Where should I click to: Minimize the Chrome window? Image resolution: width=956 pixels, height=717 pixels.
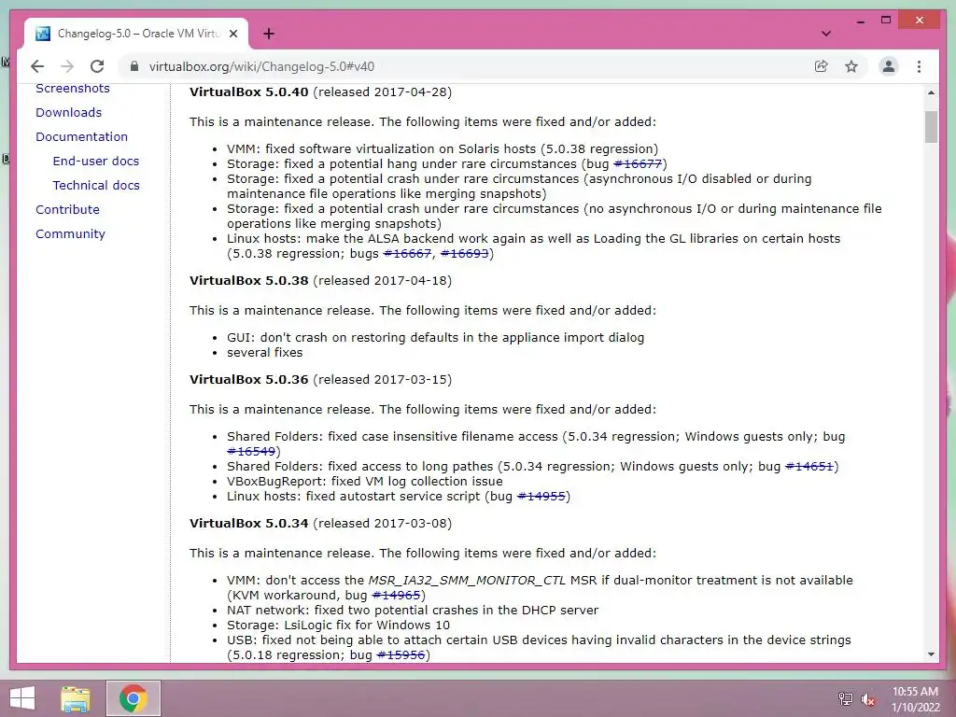pyautogui.click(x=860, y=21)
